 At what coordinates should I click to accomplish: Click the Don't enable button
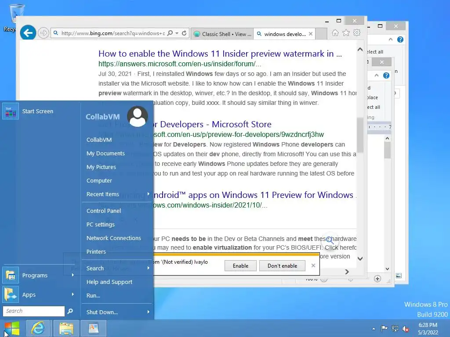tap(283, 265)
